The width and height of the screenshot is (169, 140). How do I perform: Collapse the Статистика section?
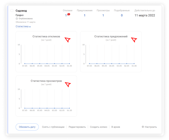tap(22, 26)
